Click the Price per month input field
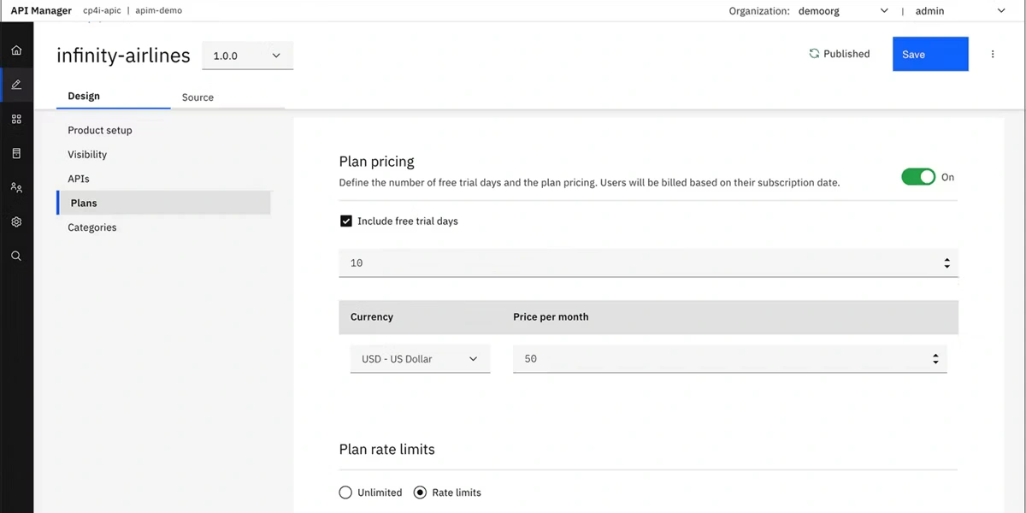The image size is (1026, 513). (x=718, y=359)
